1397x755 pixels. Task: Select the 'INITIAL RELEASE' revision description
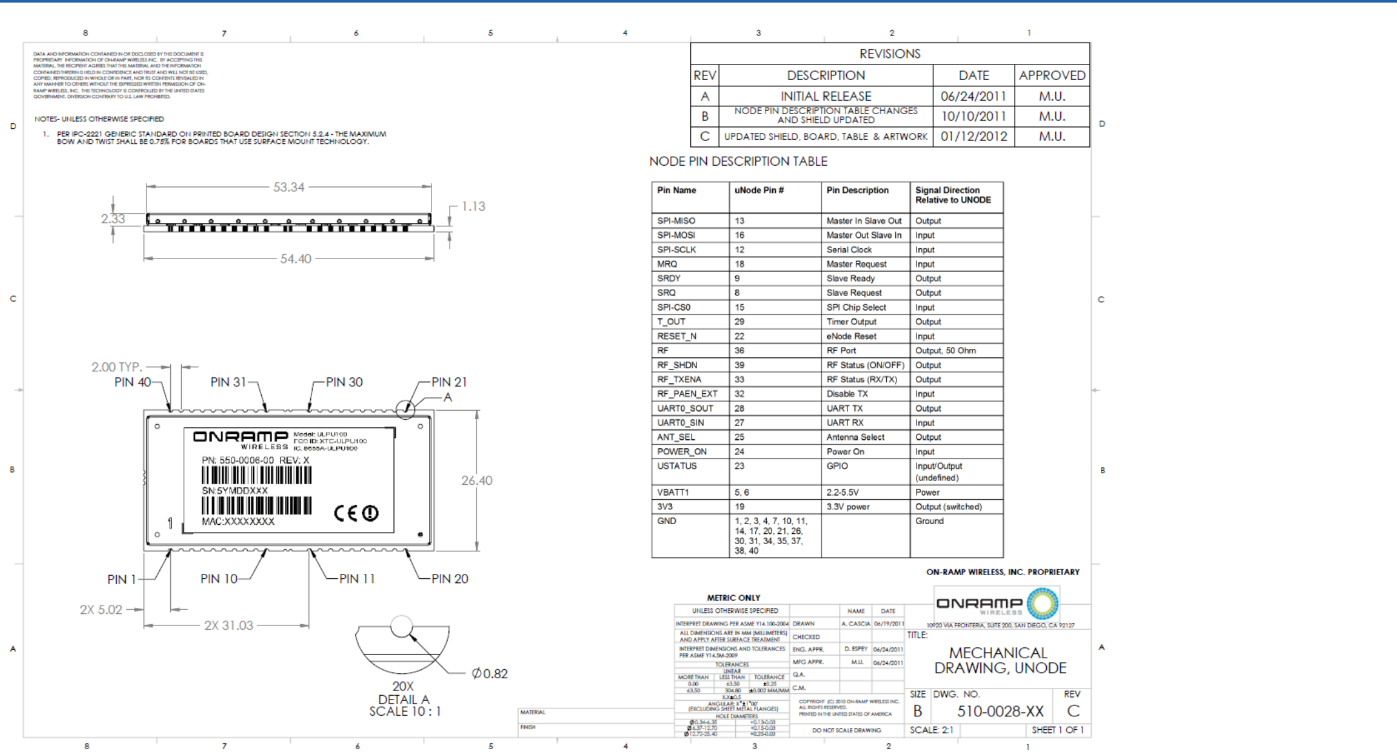click(x=826, y=96)
